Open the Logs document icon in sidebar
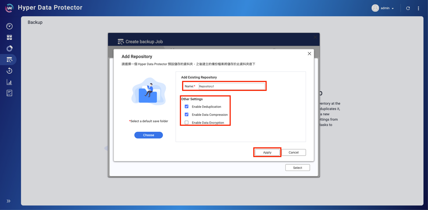 click(9, 93)
